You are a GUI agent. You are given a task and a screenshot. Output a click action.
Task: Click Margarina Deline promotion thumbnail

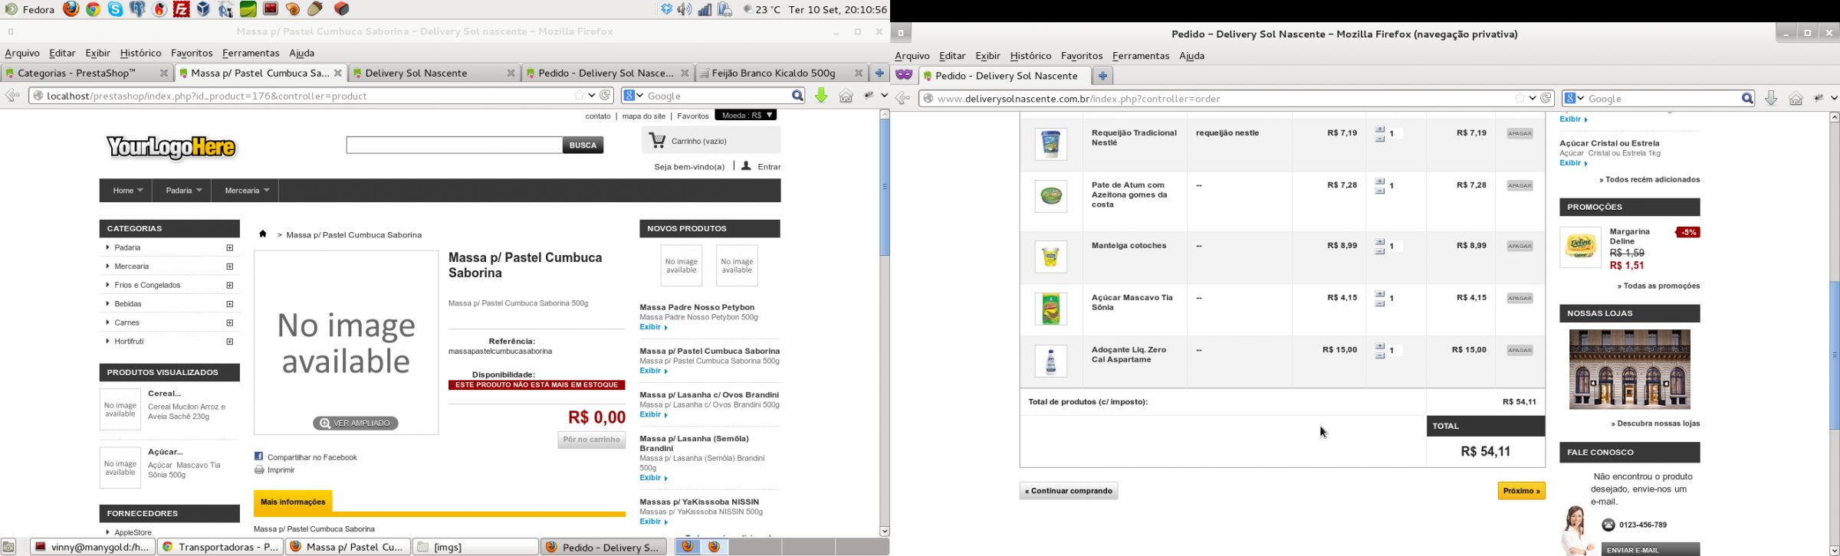1580,247
